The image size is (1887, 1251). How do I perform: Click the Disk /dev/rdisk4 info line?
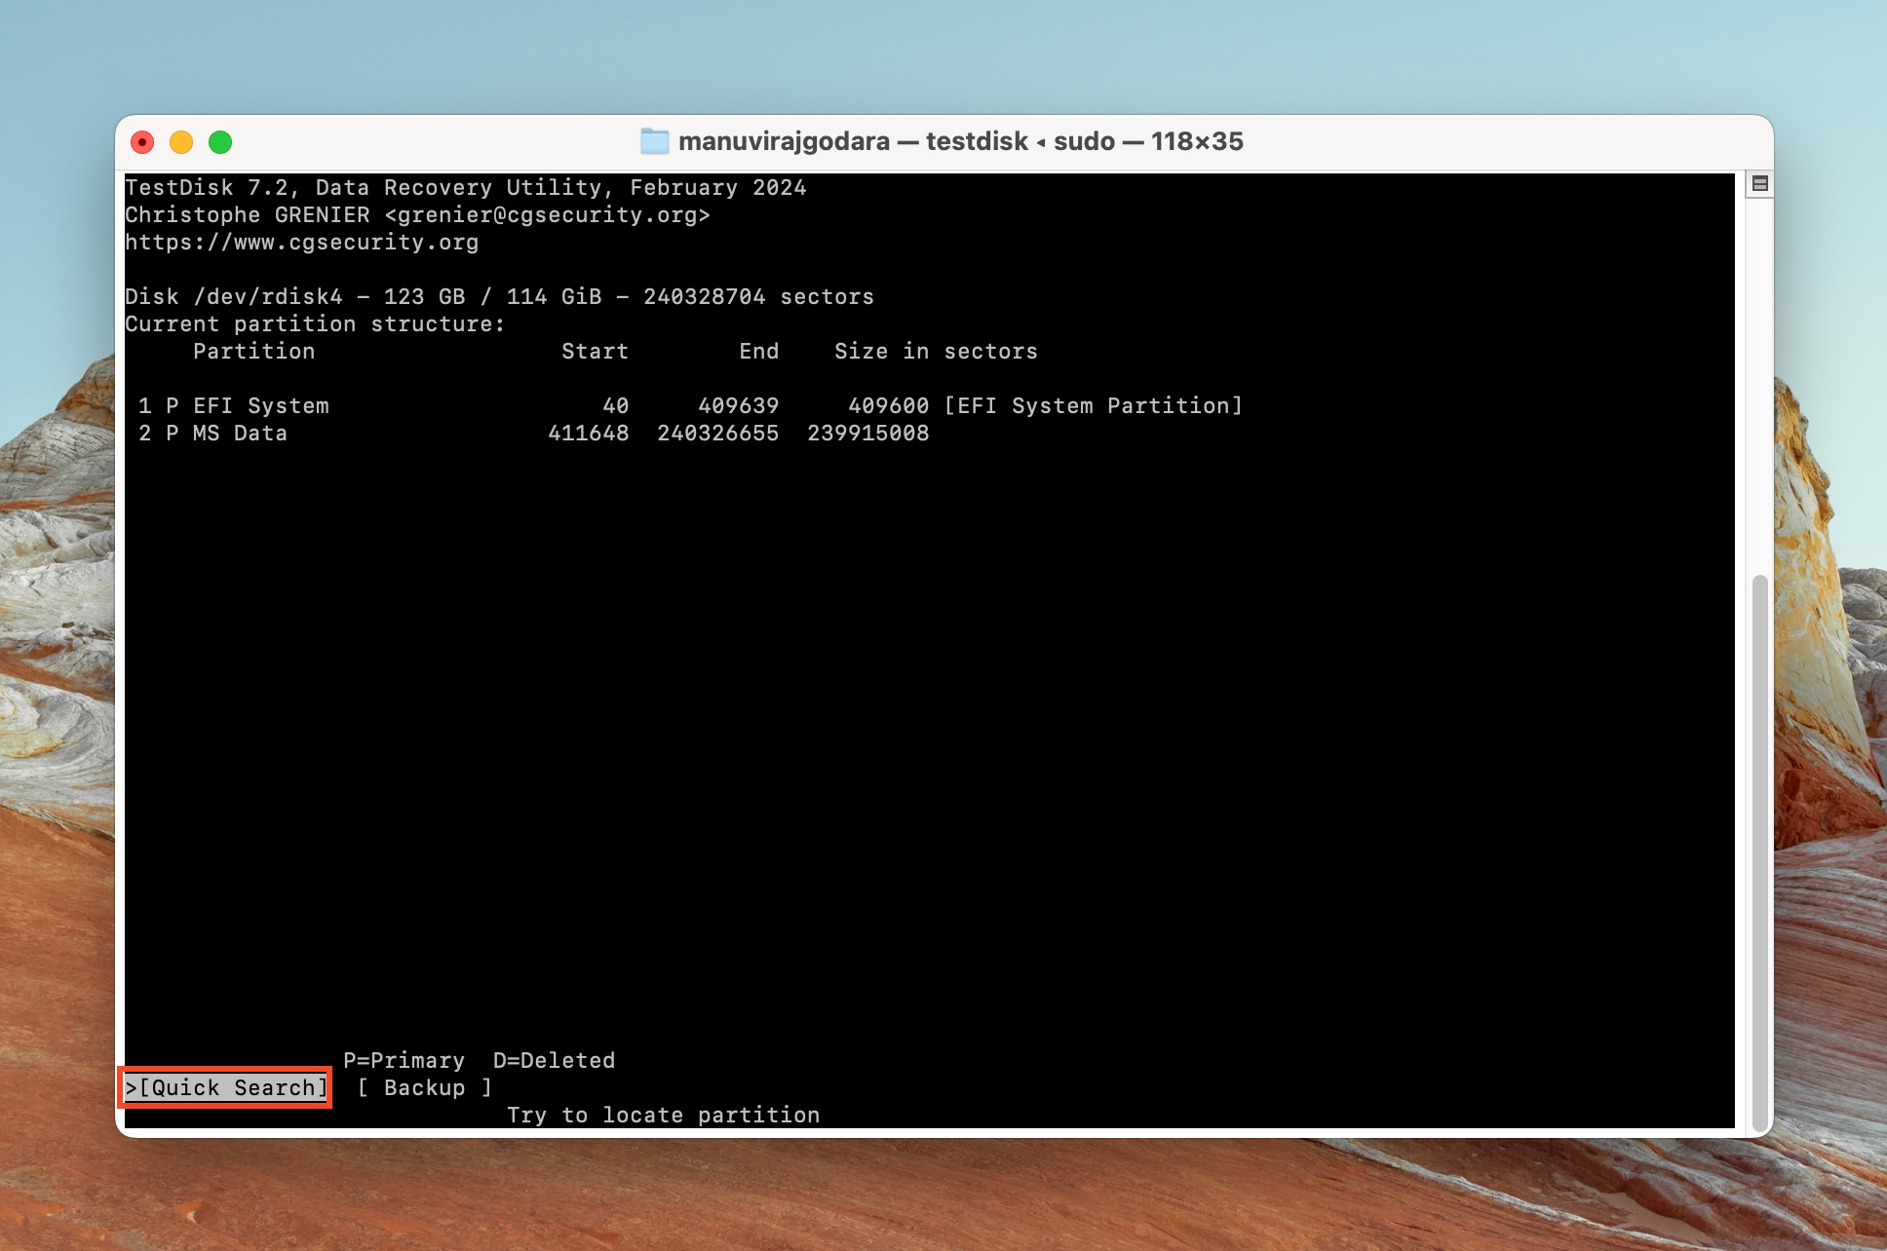tap(499, 296)
